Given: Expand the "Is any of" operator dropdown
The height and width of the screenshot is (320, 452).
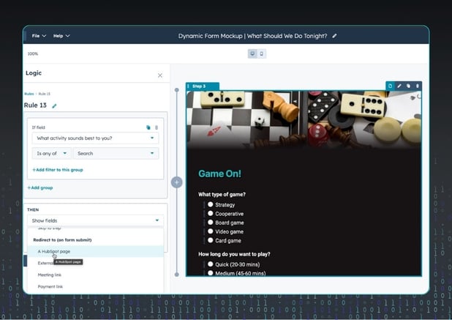Looking at the screenshot, I should coord(51,153).
